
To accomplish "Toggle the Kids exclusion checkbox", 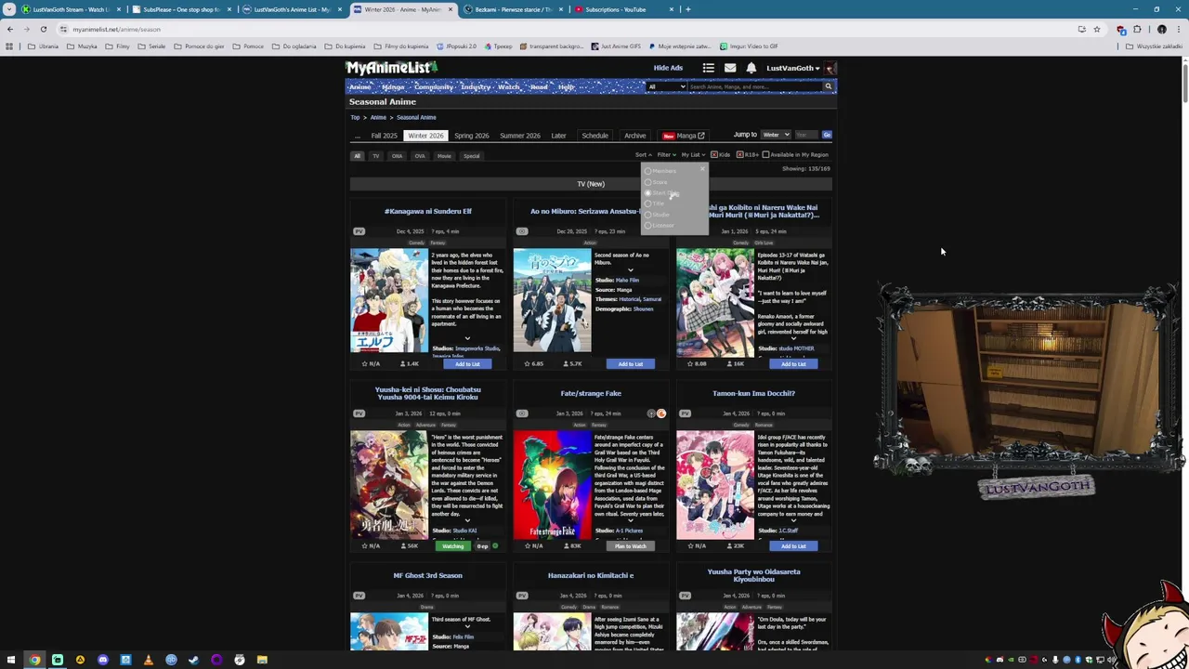I will click(x=714, y=155).
